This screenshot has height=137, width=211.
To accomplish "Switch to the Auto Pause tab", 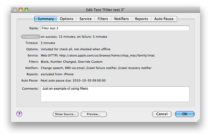I will tap(164, 19).
